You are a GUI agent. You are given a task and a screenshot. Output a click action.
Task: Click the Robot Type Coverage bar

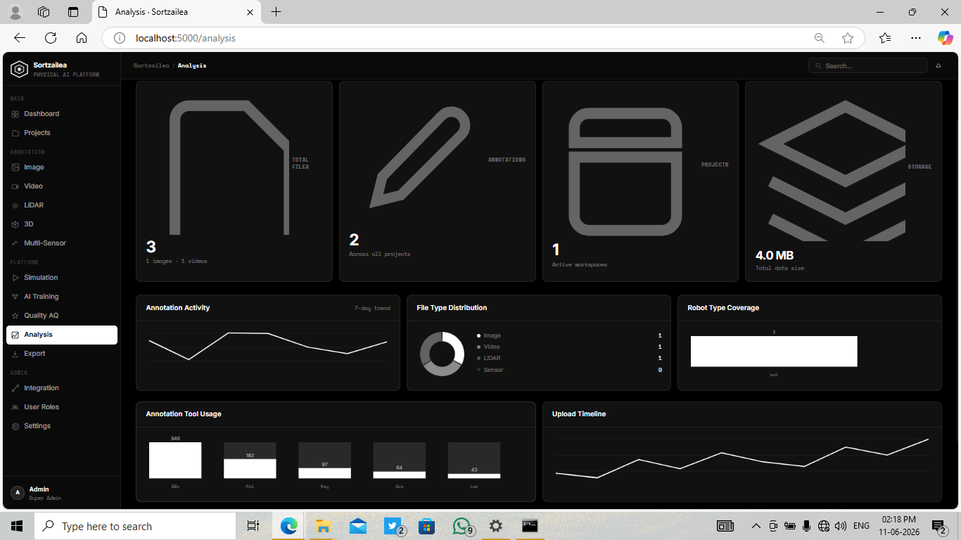(774, 352)
